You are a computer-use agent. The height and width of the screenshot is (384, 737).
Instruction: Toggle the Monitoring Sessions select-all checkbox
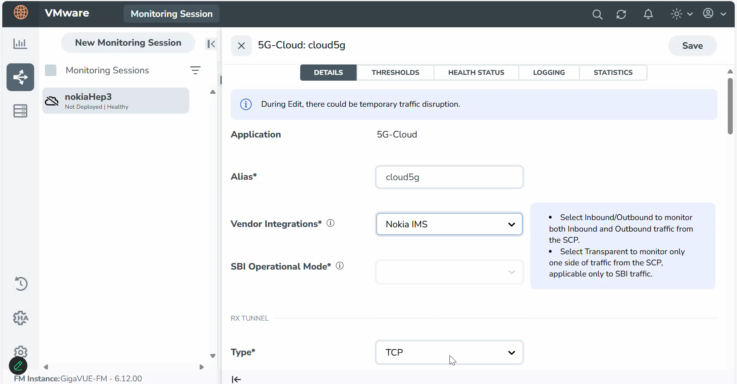click(x=51, y=70)
